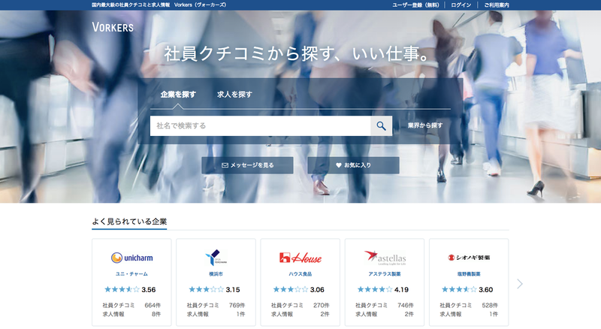
Task: Switch to the 企業を探す tab
Action: coord(178,95)
